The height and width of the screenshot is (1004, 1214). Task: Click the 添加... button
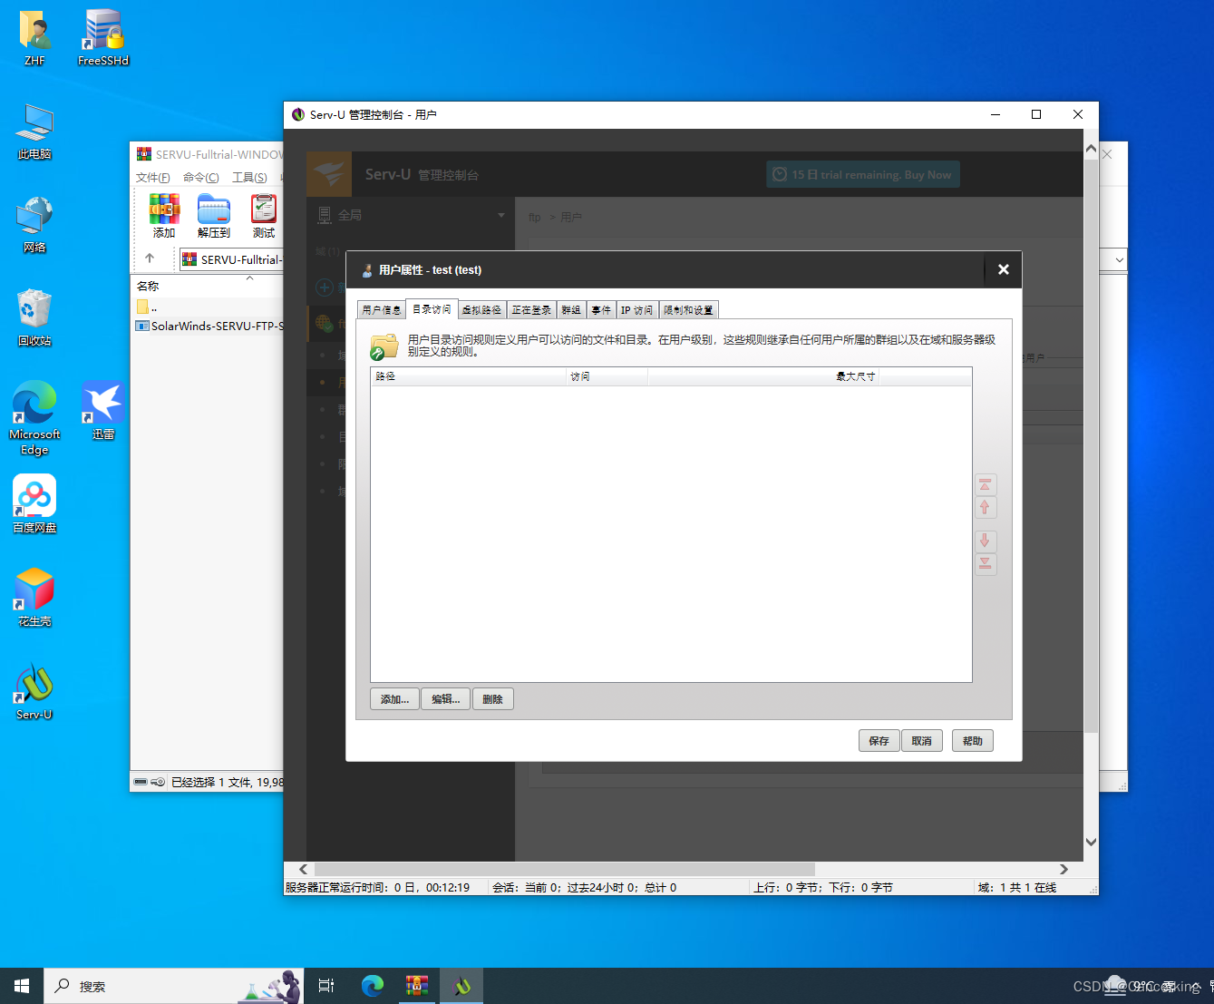[x=394, y=699]
